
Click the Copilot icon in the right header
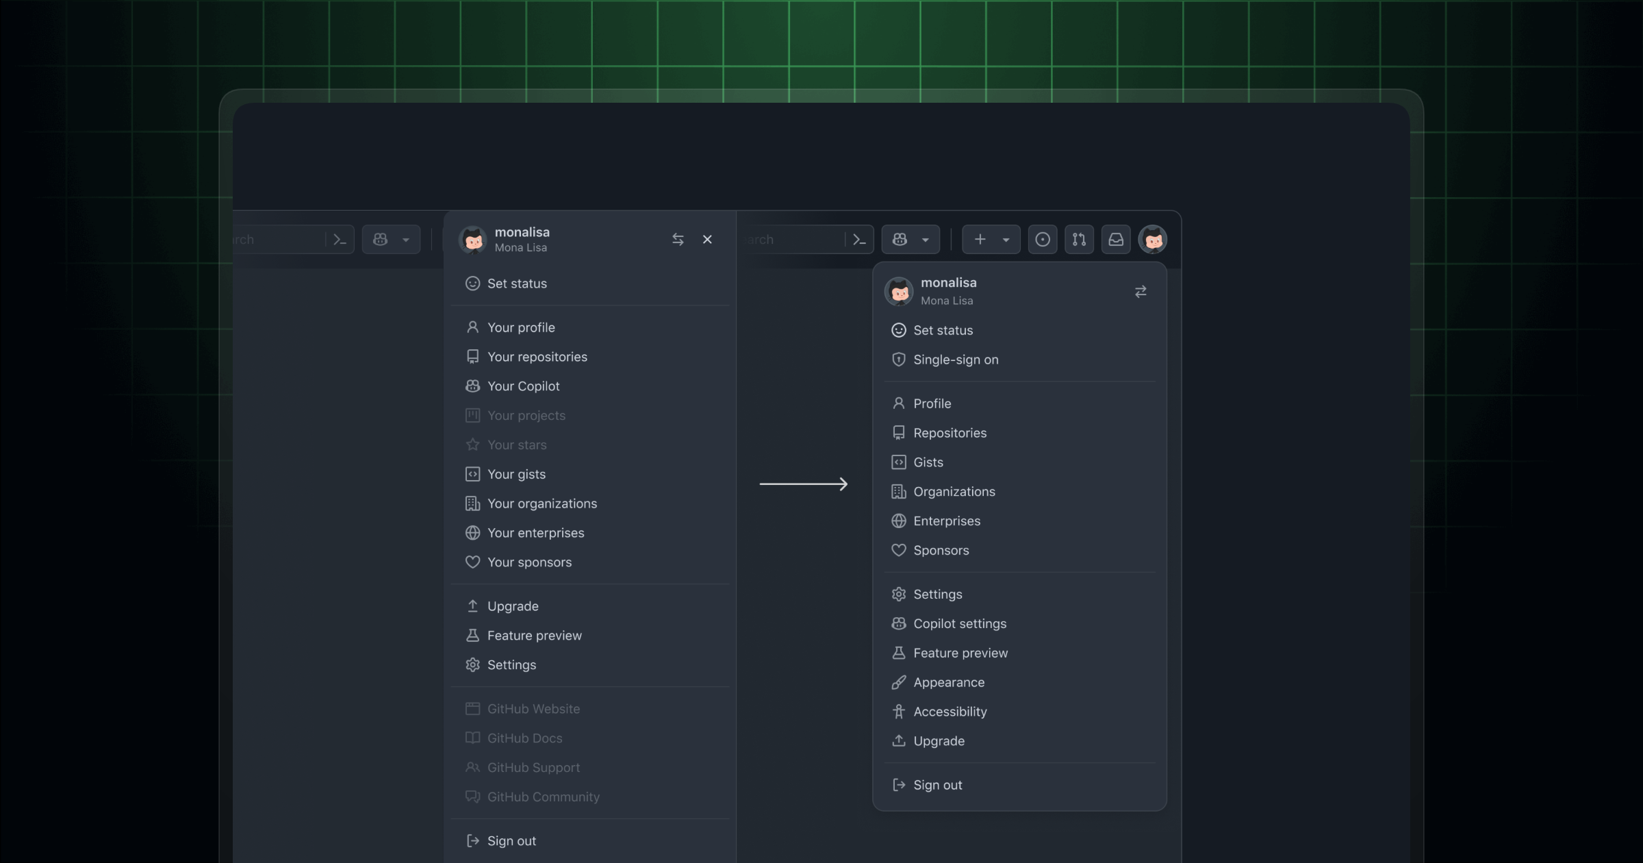click(900, 240)
